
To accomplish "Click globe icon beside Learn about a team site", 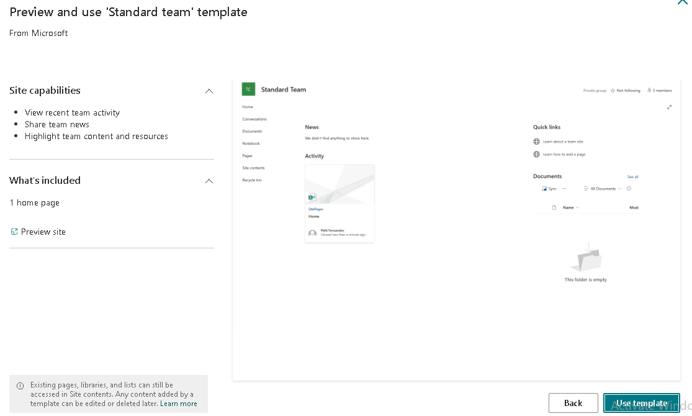I will click(x=536, y=142).
